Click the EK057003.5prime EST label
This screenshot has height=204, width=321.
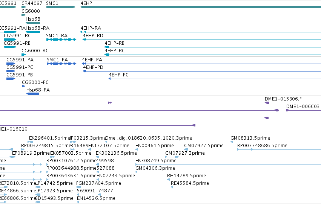click(71, 153)
